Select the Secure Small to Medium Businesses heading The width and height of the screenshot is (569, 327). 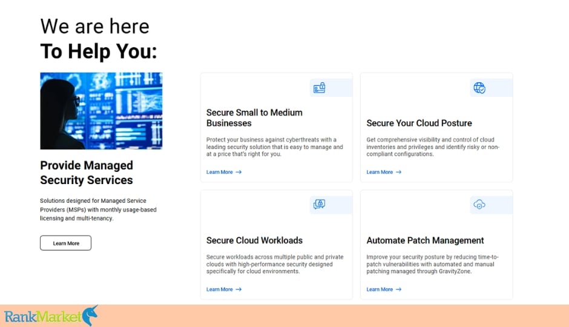coord(254,118)
